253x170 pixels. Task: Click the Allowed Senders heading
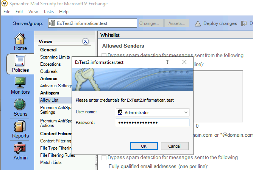tap(123, 46)
